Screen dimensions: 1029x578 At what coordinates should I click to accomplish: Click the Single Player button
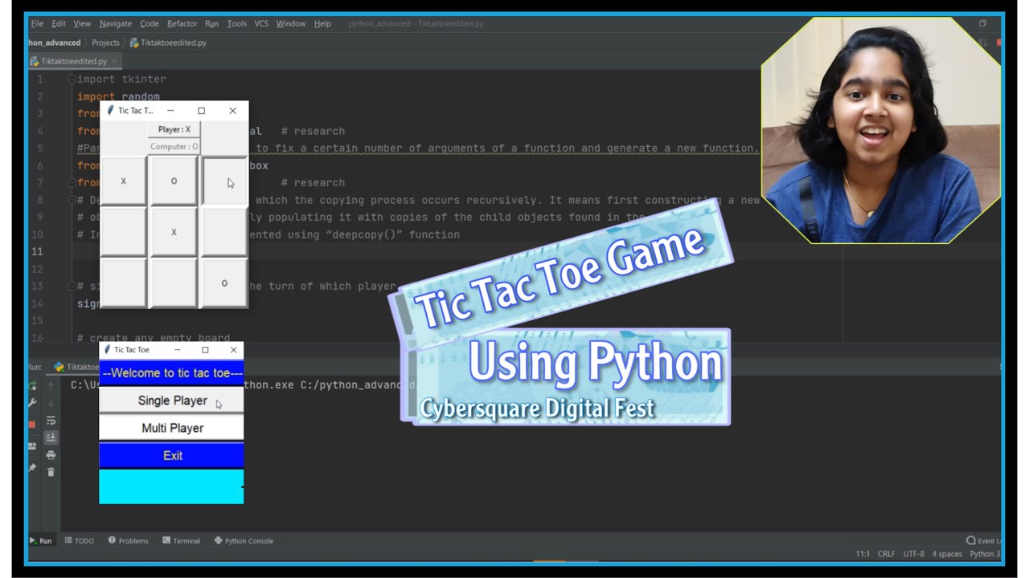click(x=171, y=401)
